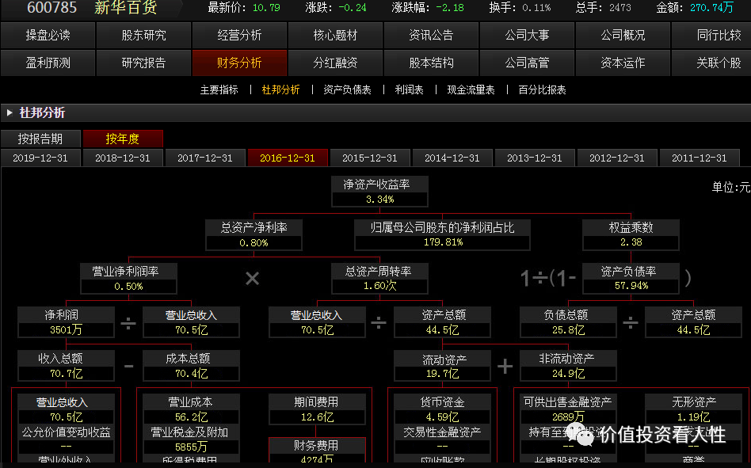The width and height of the screenshot is (751, 468).
Task: Switch to 按年度 view
Action: tap(123, 139)
